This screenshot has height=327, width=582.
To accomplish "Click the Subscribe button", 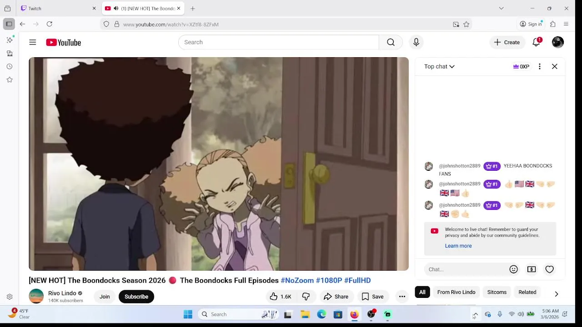I will pos(136,297).
